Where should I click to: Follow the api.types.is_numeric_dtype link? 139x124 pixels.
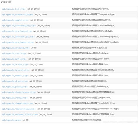[15, 76]
